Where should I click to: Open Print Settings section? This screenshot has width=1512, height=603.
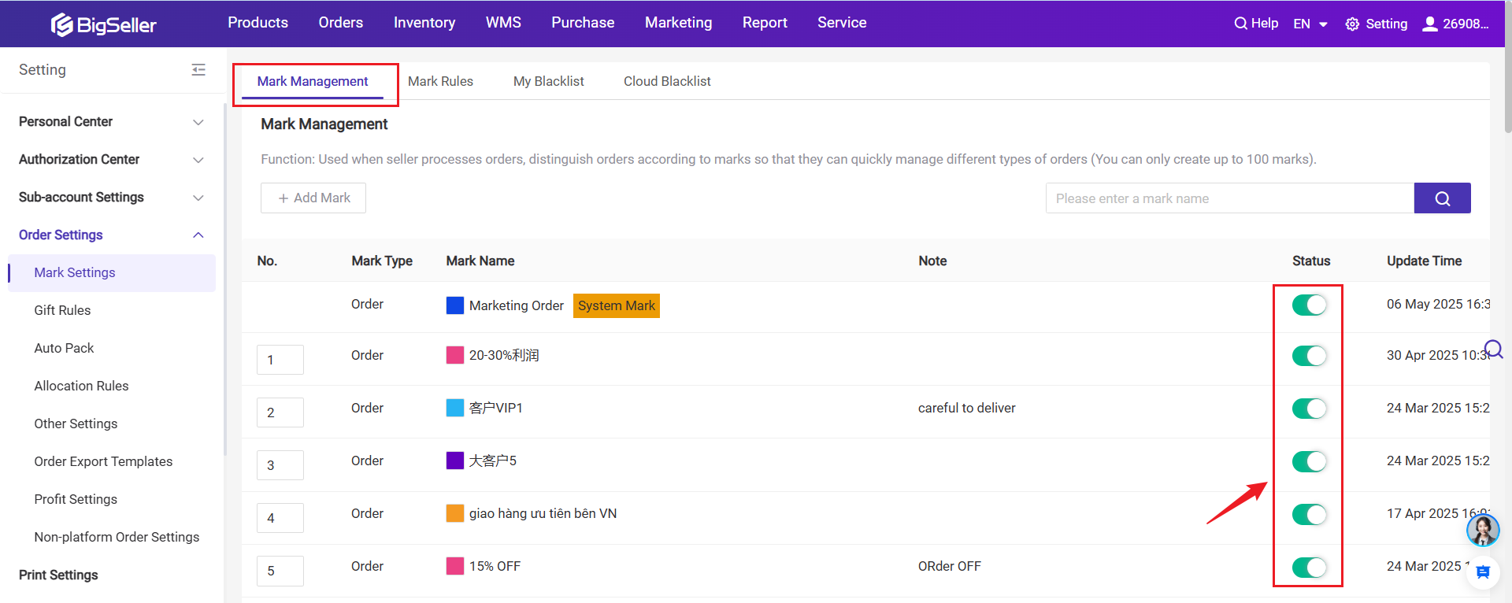[x=58, y=575]
